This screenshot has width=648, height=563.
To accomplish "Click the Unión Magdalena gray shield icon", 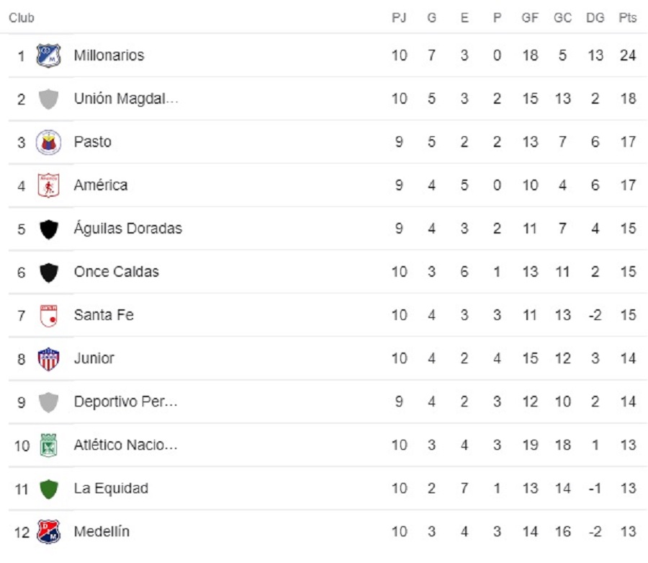I will click(x=48, y=99).
